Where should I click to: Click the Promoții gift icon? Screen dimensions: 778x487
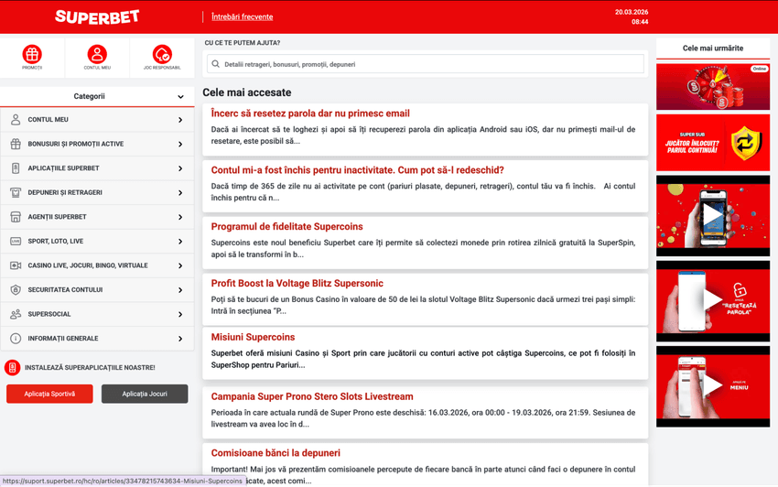pos(32,55)
